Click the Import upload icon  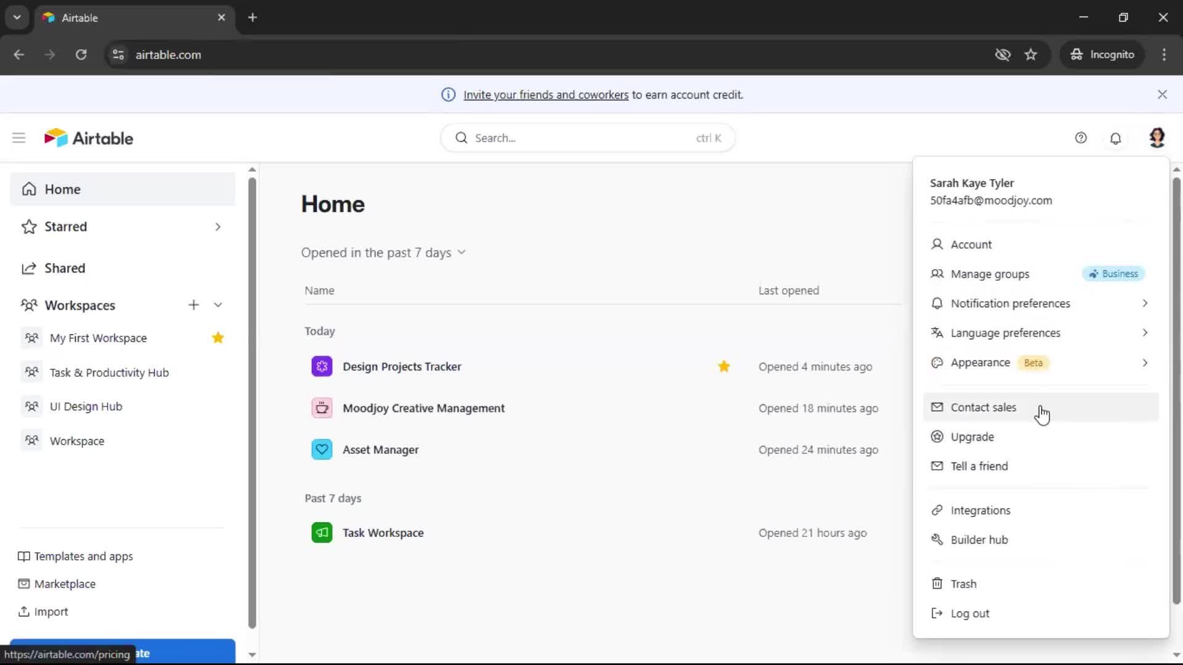(x=23, y=611)
